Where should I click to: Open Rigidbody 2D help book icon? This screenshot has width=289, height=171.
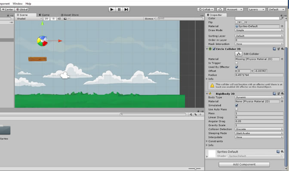point(274,93)
